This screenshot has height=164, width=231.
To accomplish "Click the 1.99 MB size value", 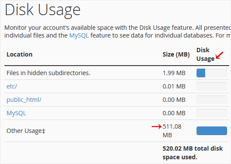I will 174,73.
